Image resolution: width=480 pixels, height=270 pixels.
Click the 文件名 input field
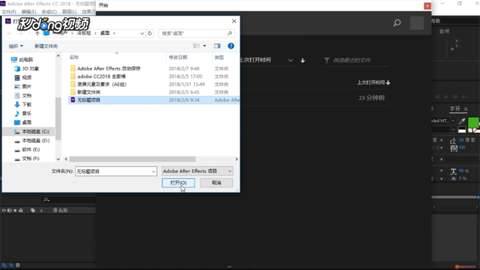pyautogui.click(x=113, y=171)
